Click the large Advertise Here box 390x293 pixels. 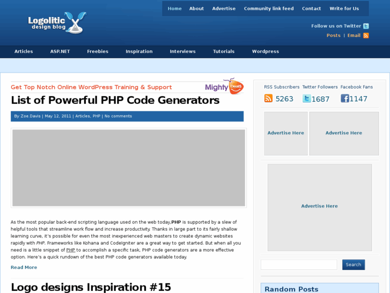320,207
